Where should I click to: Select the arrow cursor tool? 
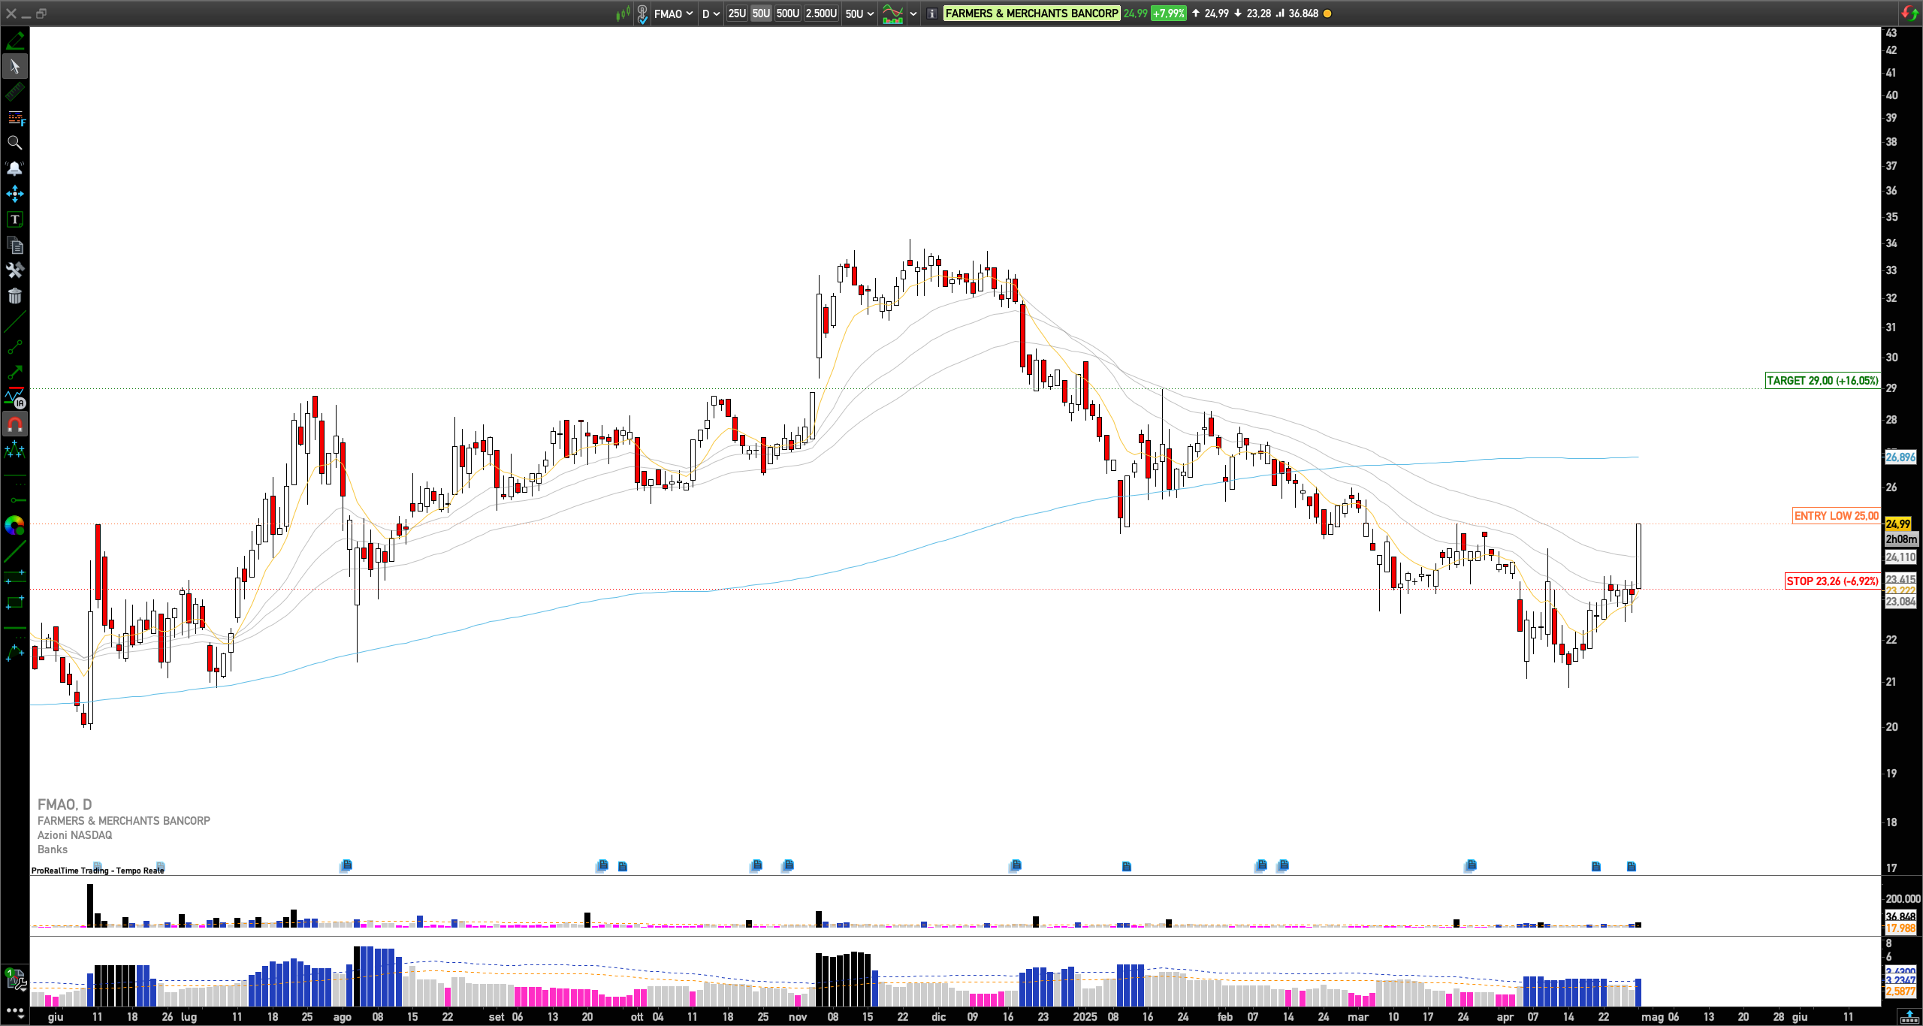(15, 67)
